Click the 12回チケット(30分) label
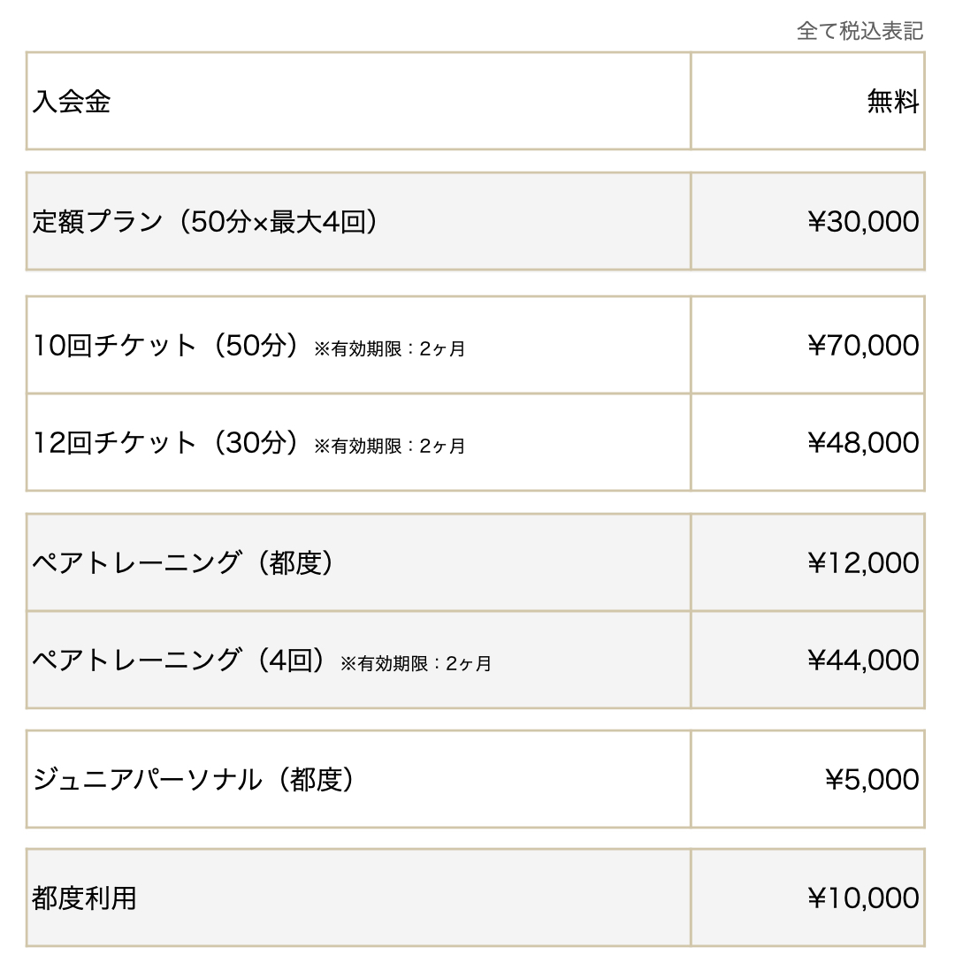This screenshot has width=955, height=955. click(165, 443)
